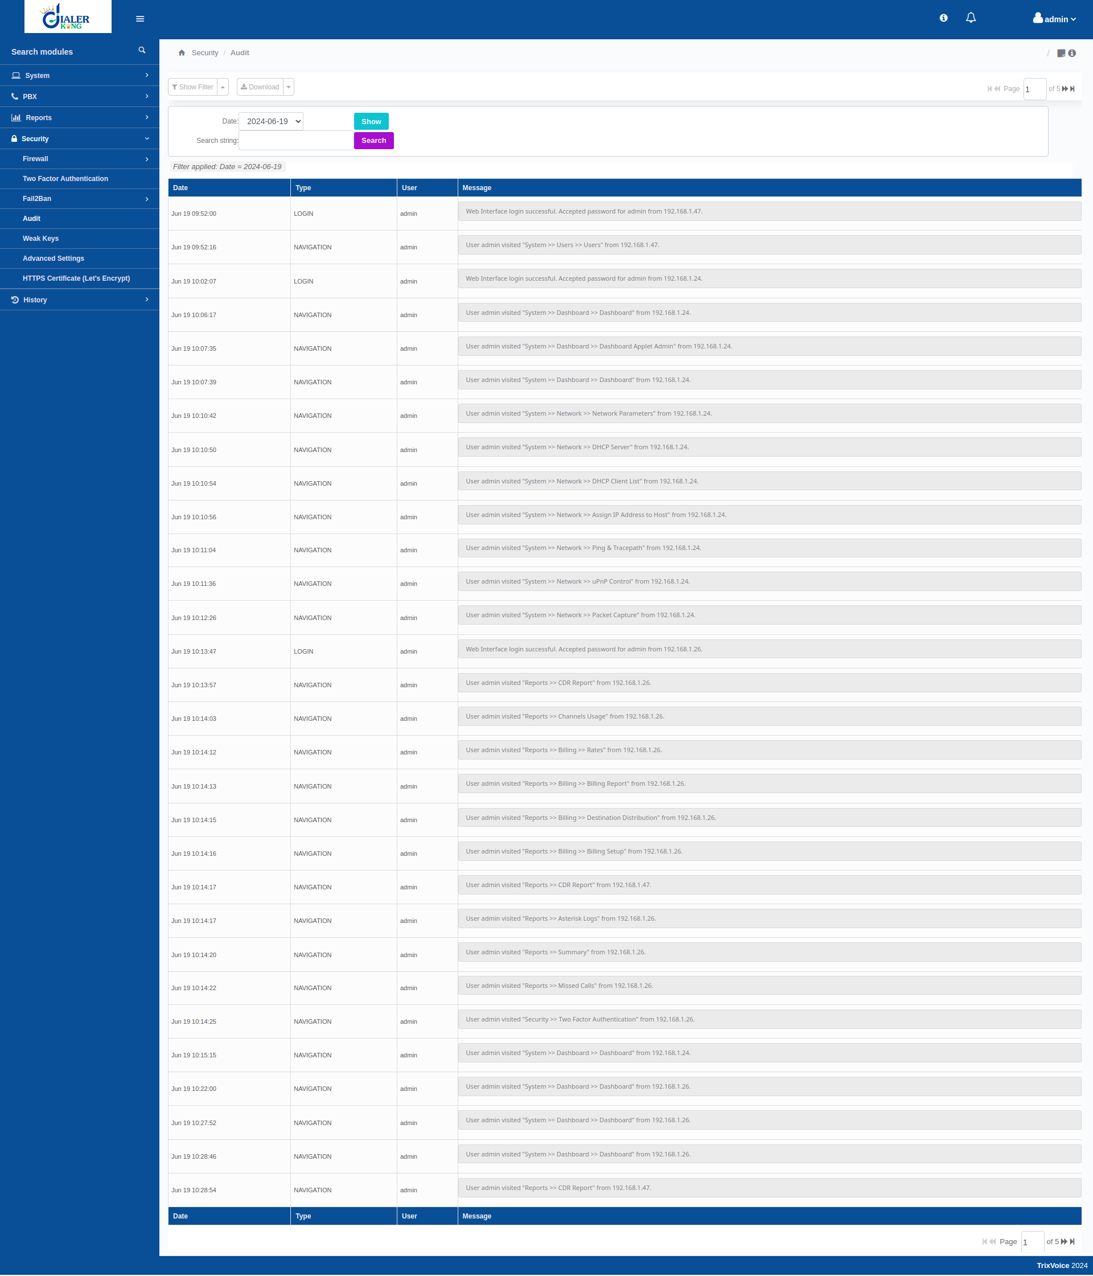Click the Type column header at top
This screenshot has width=1093, height=1276.
[344, 188]
